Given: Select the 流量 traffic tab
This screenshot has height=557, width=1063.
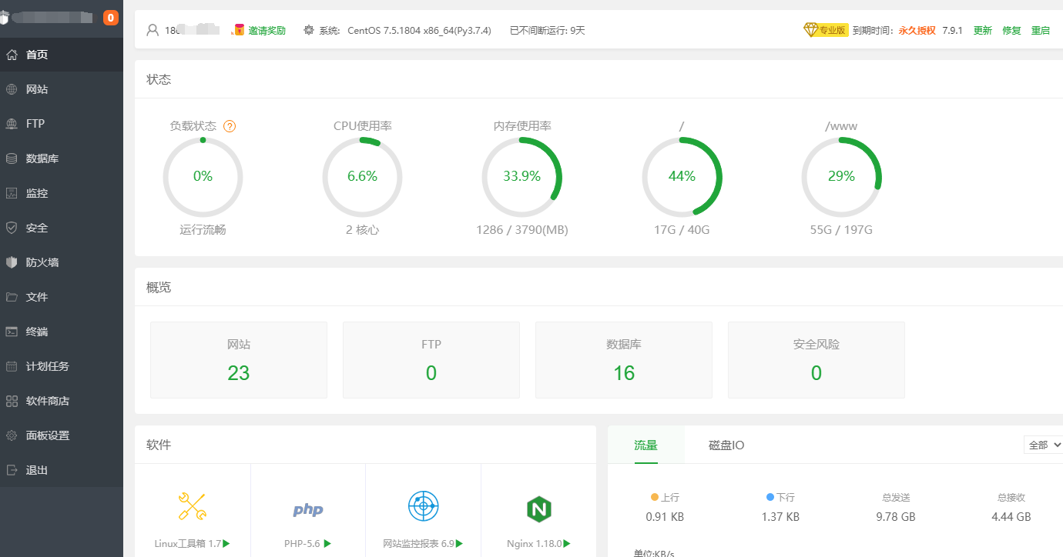Looking at the screenshot, I should [x=646, y=445].
